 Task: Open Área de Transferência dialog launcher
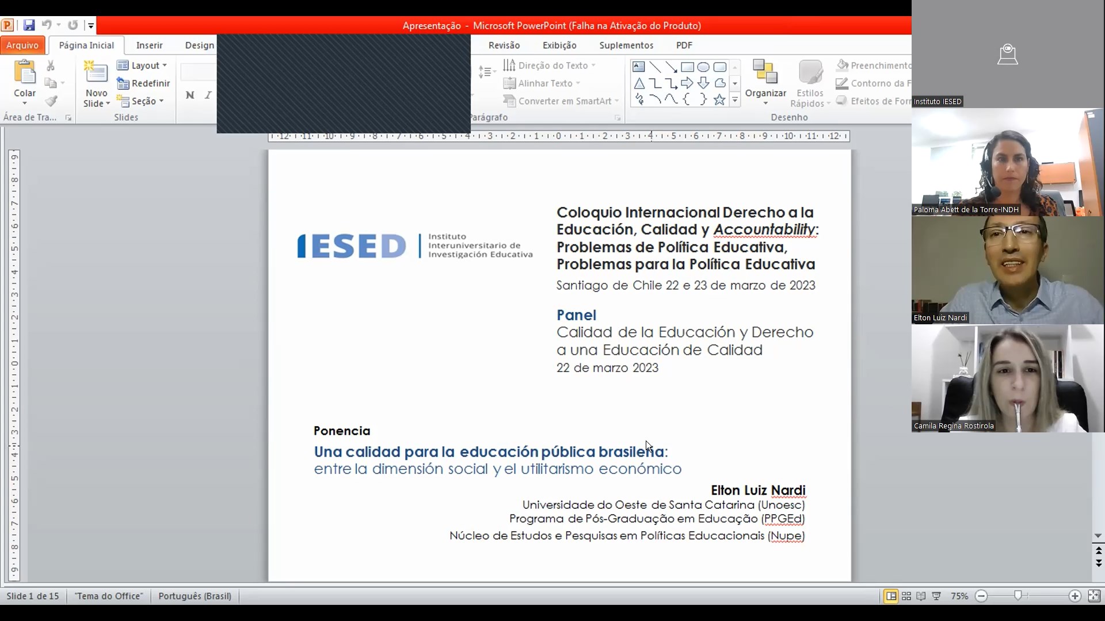[68, 117]
